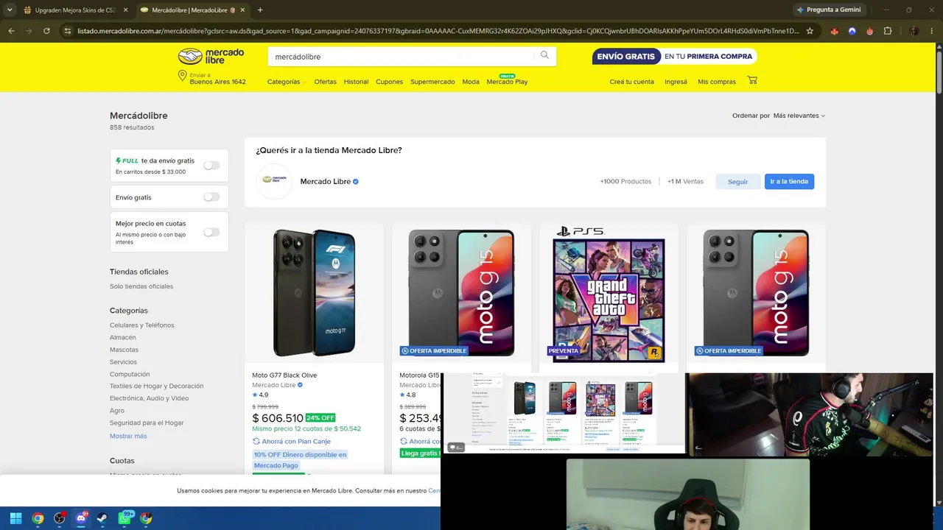The image size is (943, 530).
Task: Click the search input field
Action: click(402, 57)
